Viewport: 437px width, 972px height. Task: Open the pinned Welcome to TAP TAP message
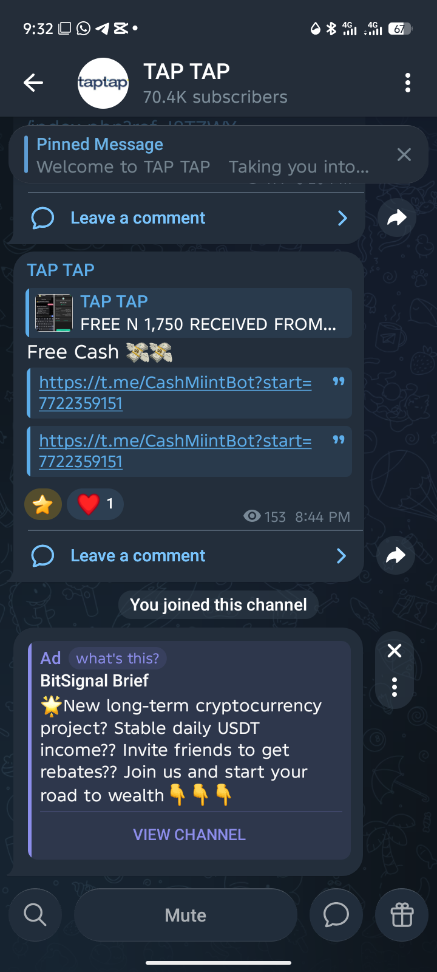pos(203,155)
